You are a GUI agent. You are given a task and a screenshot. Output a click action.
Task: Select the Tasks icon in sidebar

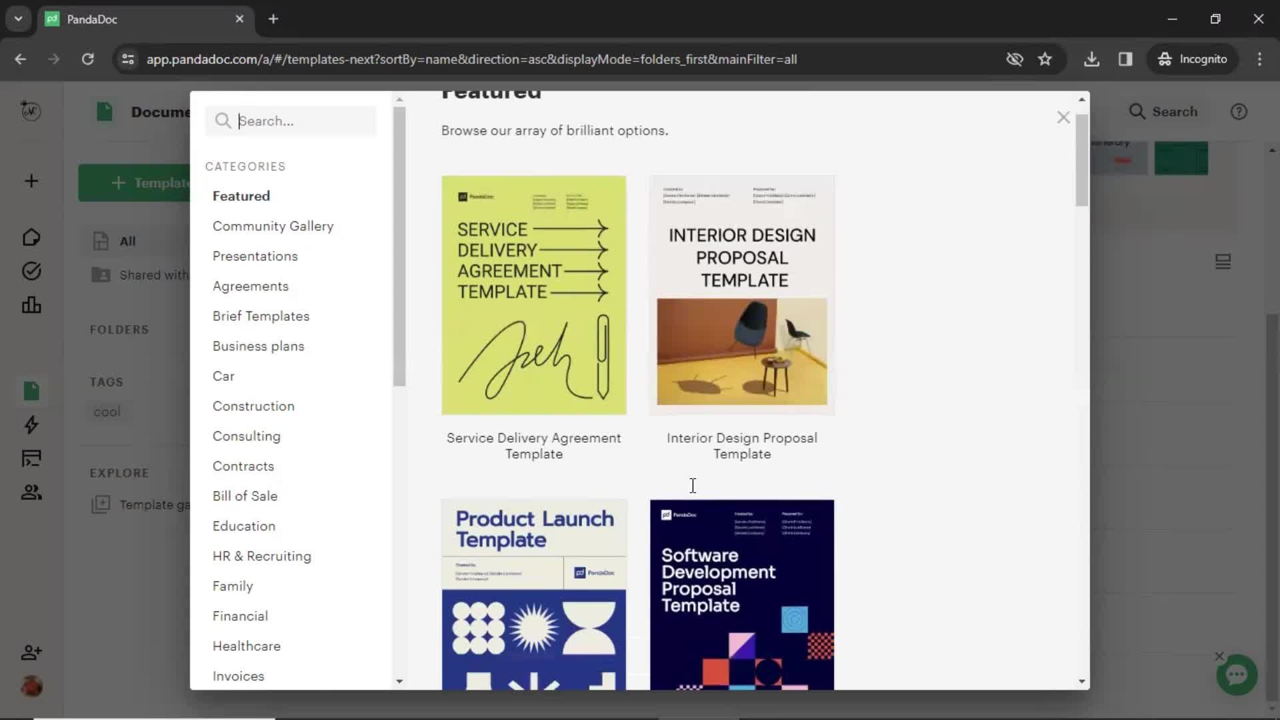click(30, 271)
